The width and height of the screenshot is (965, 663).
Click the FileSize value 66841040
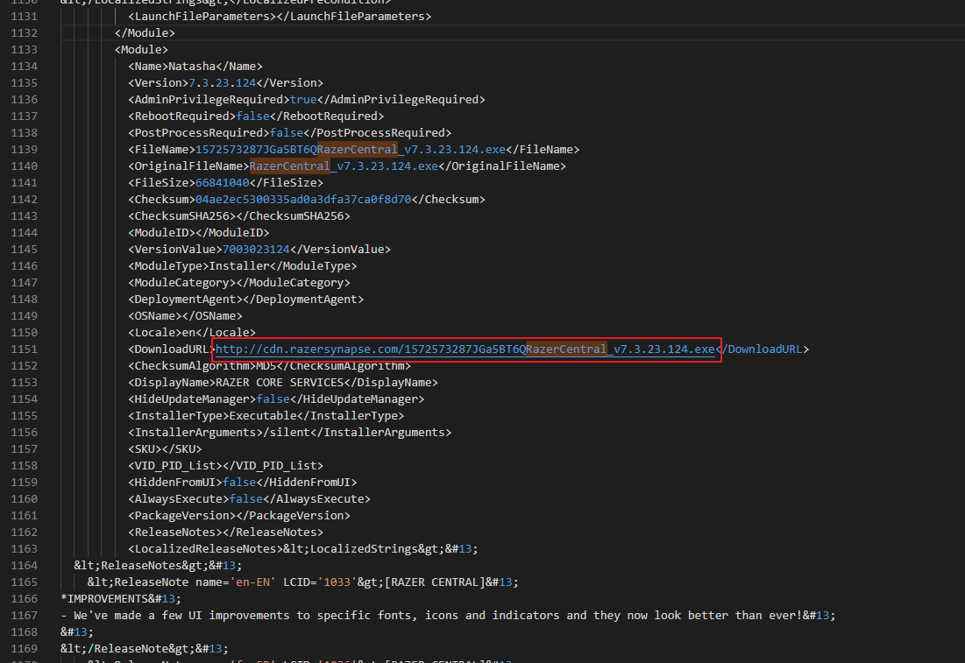pyautogui.click(x=223, y=183)
